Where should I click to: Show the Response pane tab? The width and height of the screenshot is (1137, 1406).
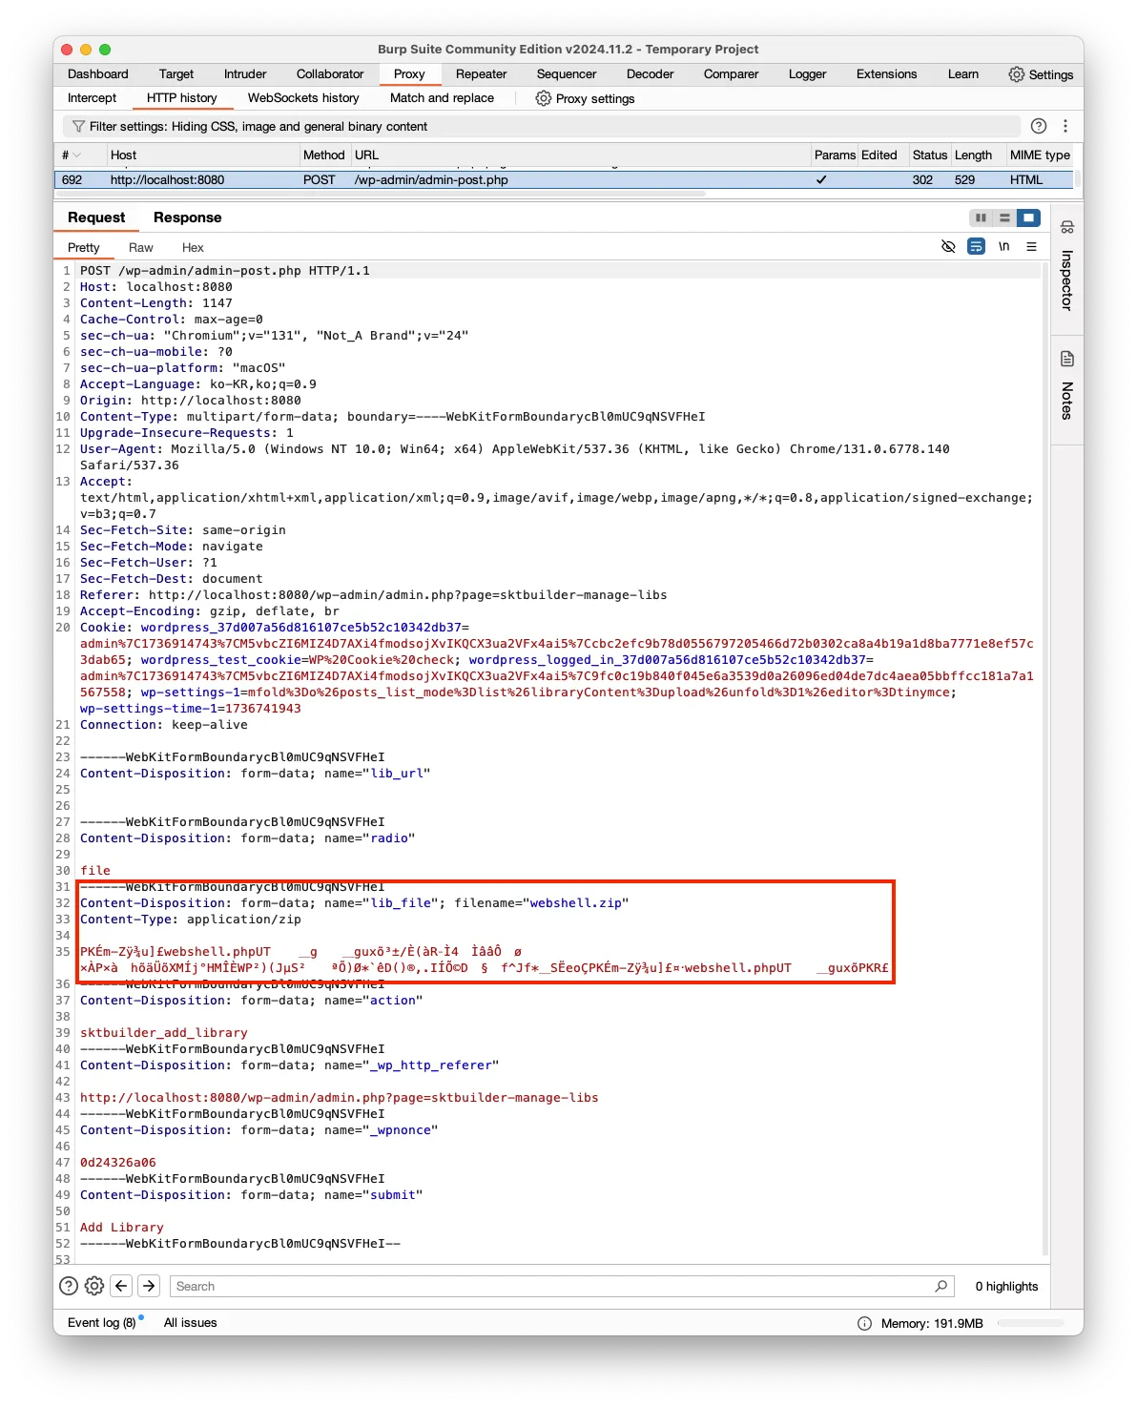tap(188, 217)
